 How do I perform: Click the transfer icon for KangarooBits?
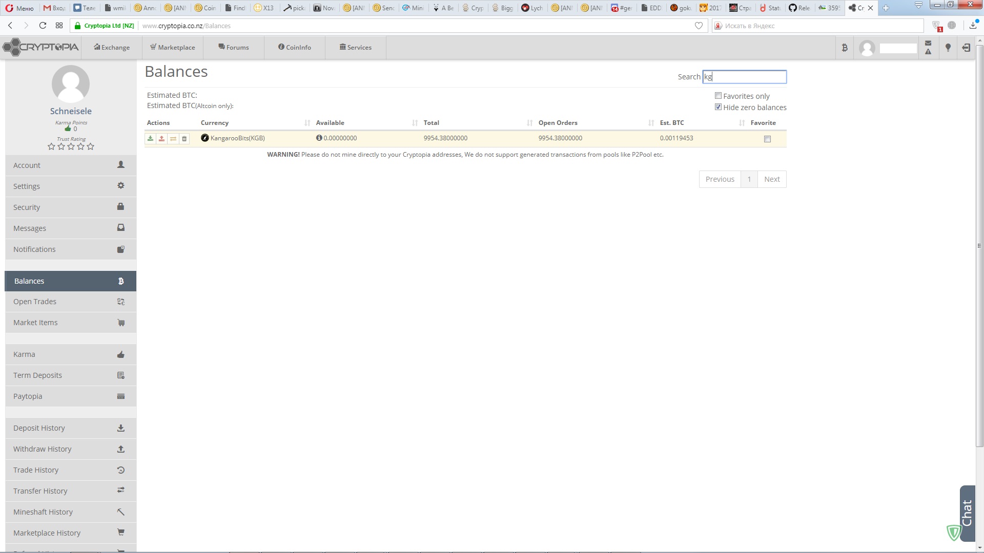click(x=173, y=138)
